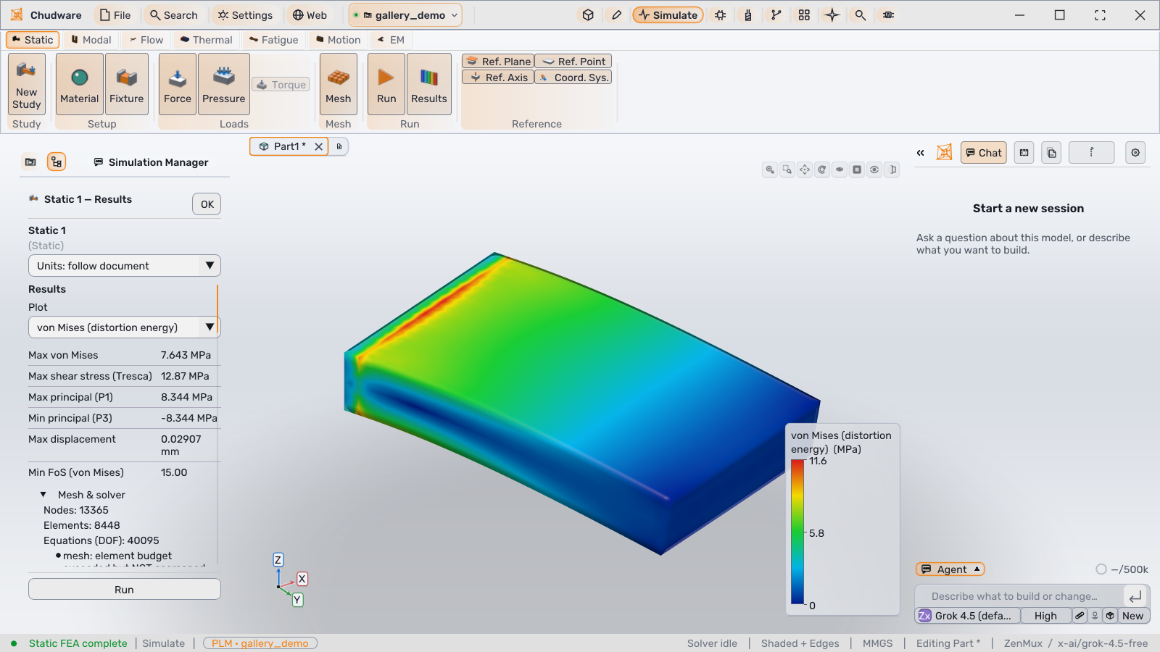
Task: Switch to the Modal study tab
Action: [x=91, y=40]
